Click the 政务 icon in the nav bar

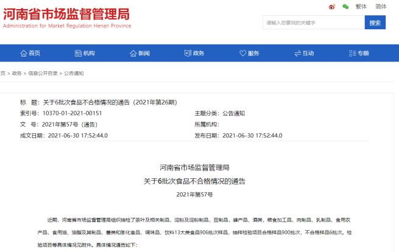click(188, 54)
